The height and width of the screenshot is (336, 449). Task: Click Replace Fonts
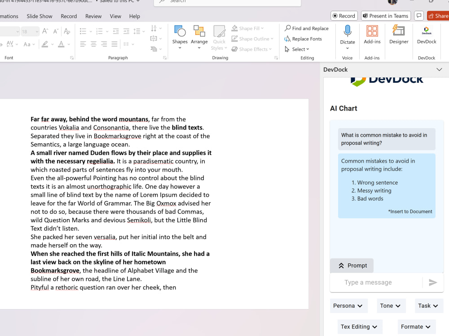click(x=303, y=39)
